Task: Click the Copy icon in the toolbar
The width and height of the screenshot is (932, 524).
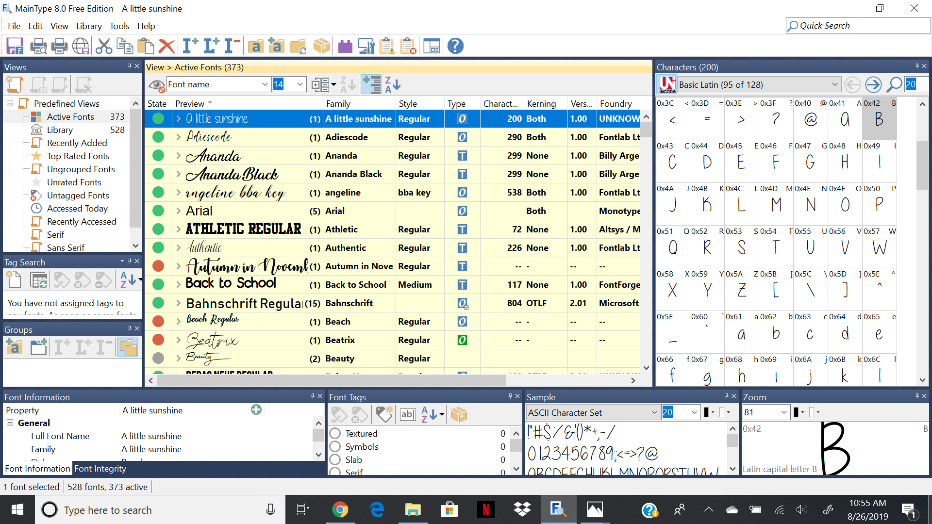Action: click(x=125, y=46)
